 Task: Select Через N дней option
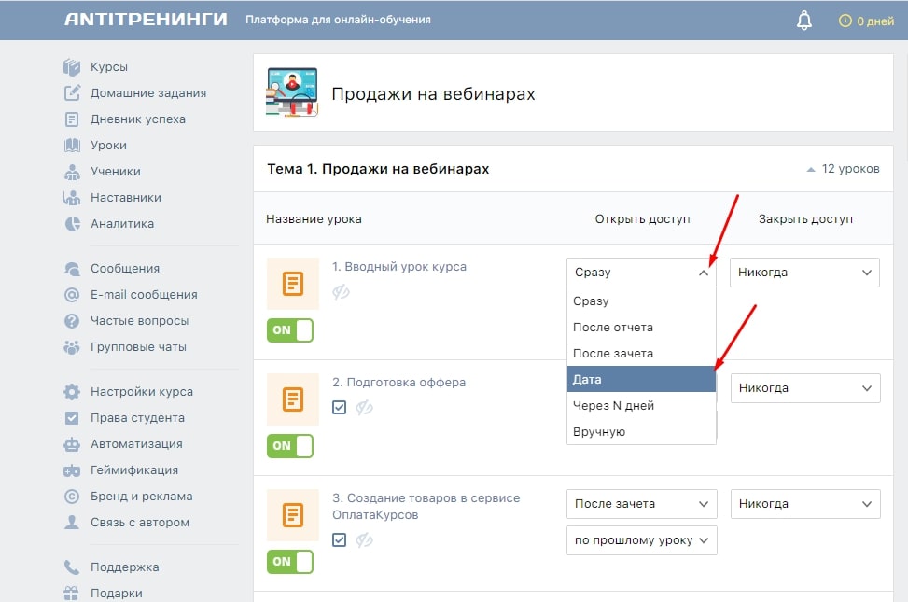pyautogui.click(x=642, y=406)
